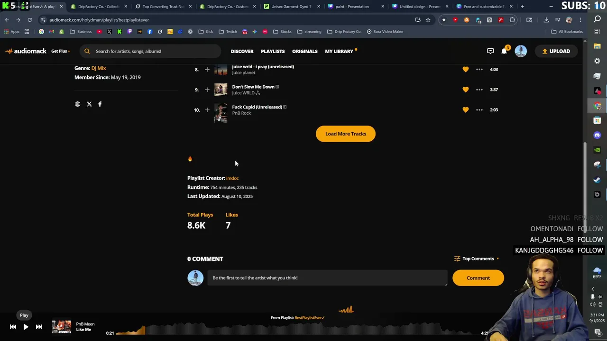Open the messages chat icon in header

point(490,51)
